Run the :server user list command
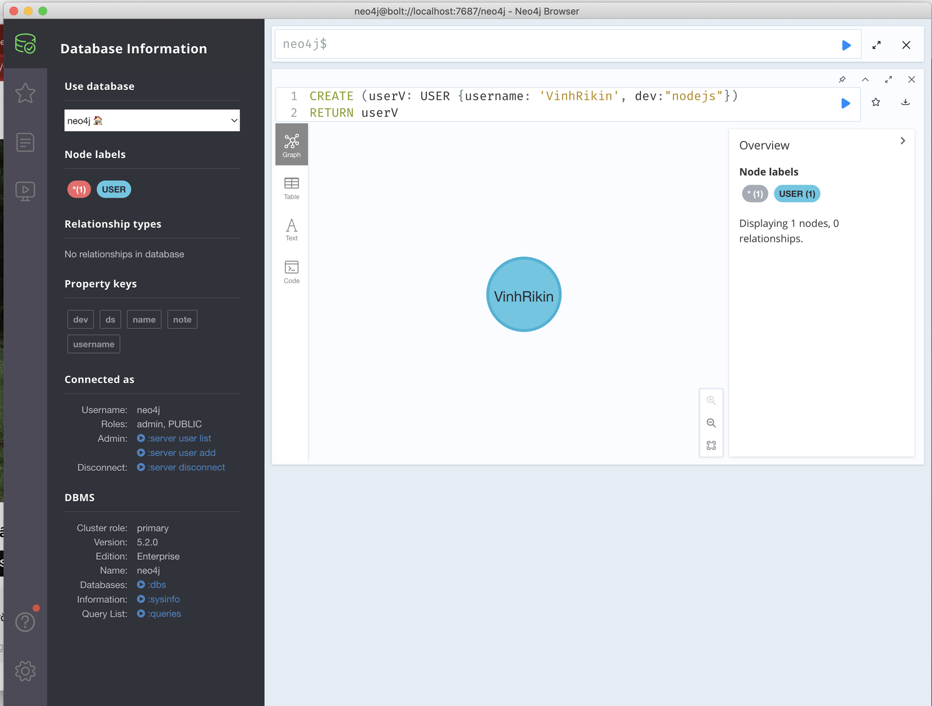Viewport: 932px width, 706px height. pyautogui.click(x=174, y=438)
